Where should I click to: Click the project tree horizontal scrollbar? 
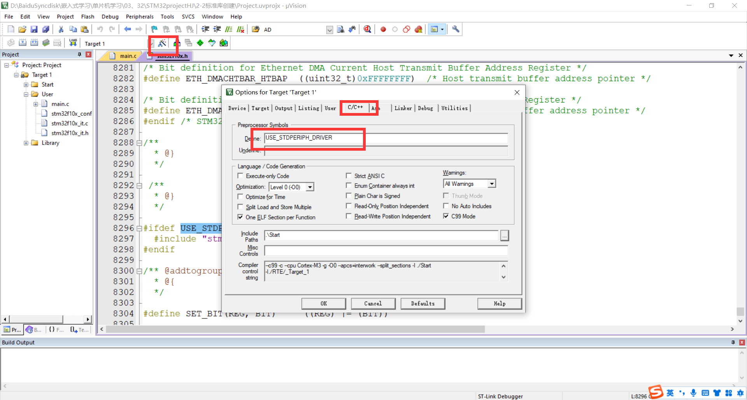click(36, 319)
